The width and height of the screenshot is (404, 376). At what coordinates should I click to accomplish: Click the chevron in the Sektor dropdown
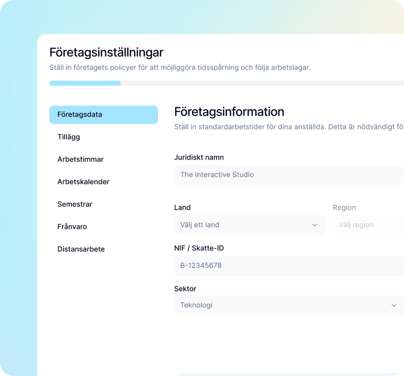(x=394, y=305)
